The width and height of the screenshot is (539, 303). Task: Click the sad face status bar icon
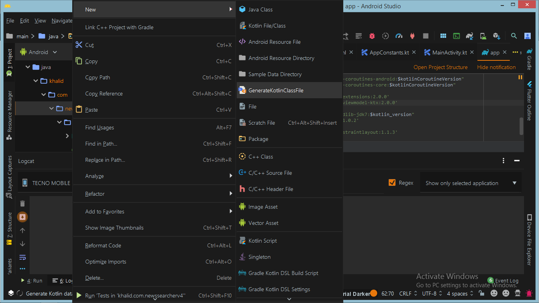(505, 294)
